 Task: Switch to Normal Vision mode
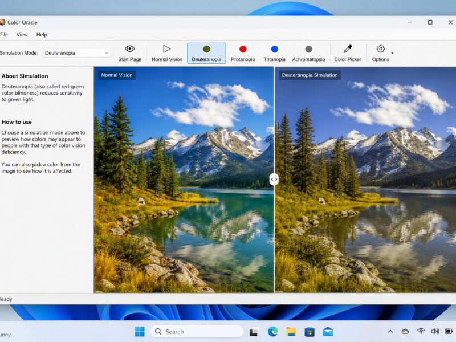tap(167, 53)
